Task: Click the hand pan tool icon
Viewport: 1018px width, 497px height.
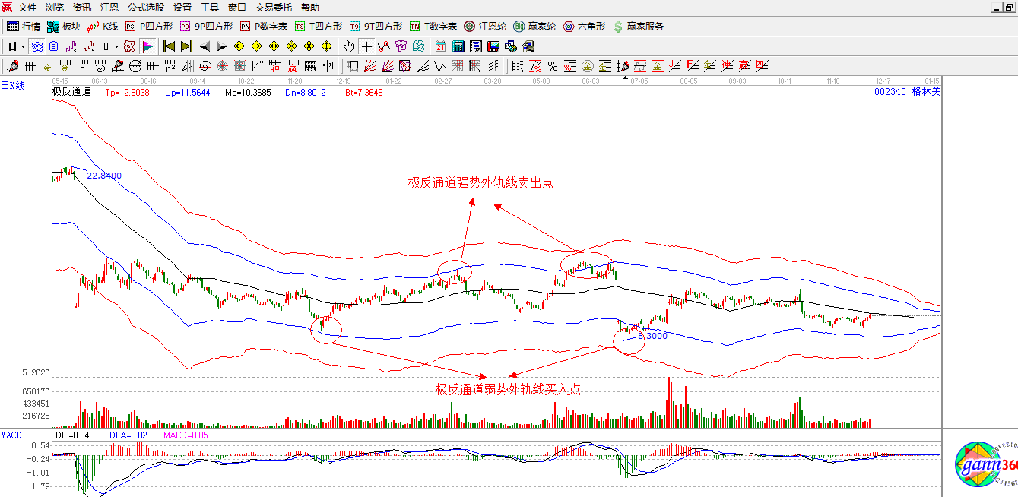Action: [349, 46]
